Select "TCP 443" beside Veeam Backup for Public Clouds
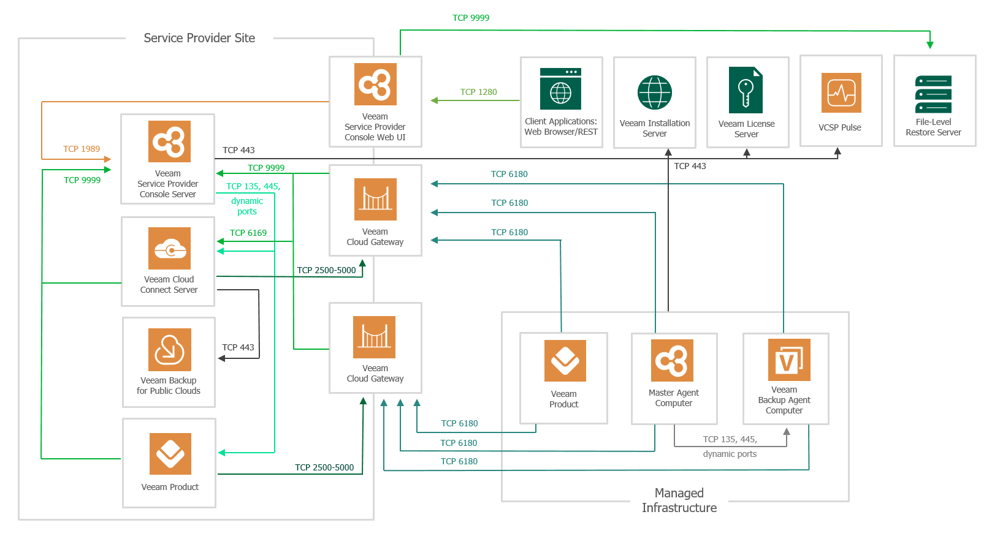992x547 pixels. click(238, 347)
